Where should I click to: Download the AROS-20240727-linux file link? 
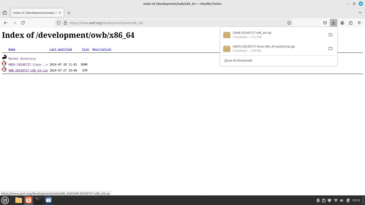pyautogui.click(x=28, y=65)
